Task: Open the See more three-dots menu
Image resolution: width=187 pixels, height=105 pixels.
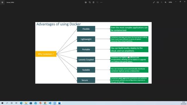Action: tap(101, 2)
